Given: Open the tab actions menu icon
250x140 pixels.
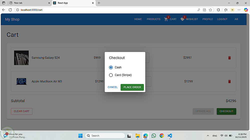Looking at the screenshot, I should 3,3.
